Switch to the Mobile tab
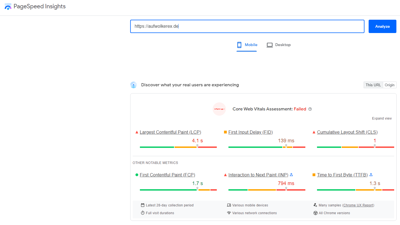 247,45
